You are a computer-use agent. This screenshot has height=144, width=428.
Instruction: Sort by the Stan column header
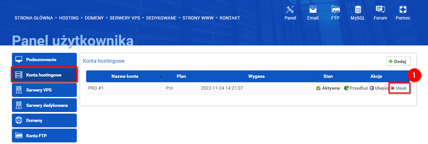coord(328,76)
